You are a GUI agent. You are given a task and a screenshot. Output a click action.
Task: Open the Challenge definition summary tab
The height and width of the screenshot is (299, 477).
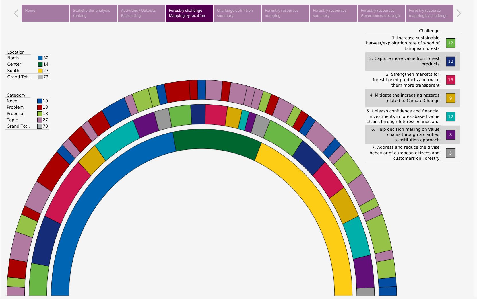point(237,13)
